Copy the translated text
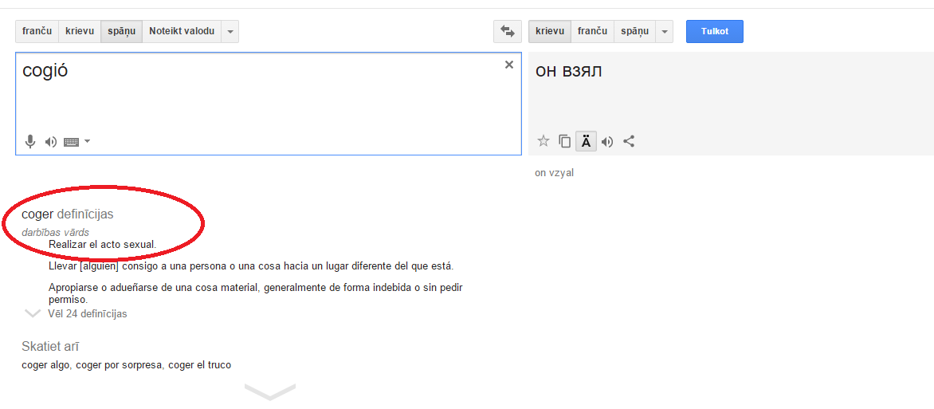 click(565, 141)
